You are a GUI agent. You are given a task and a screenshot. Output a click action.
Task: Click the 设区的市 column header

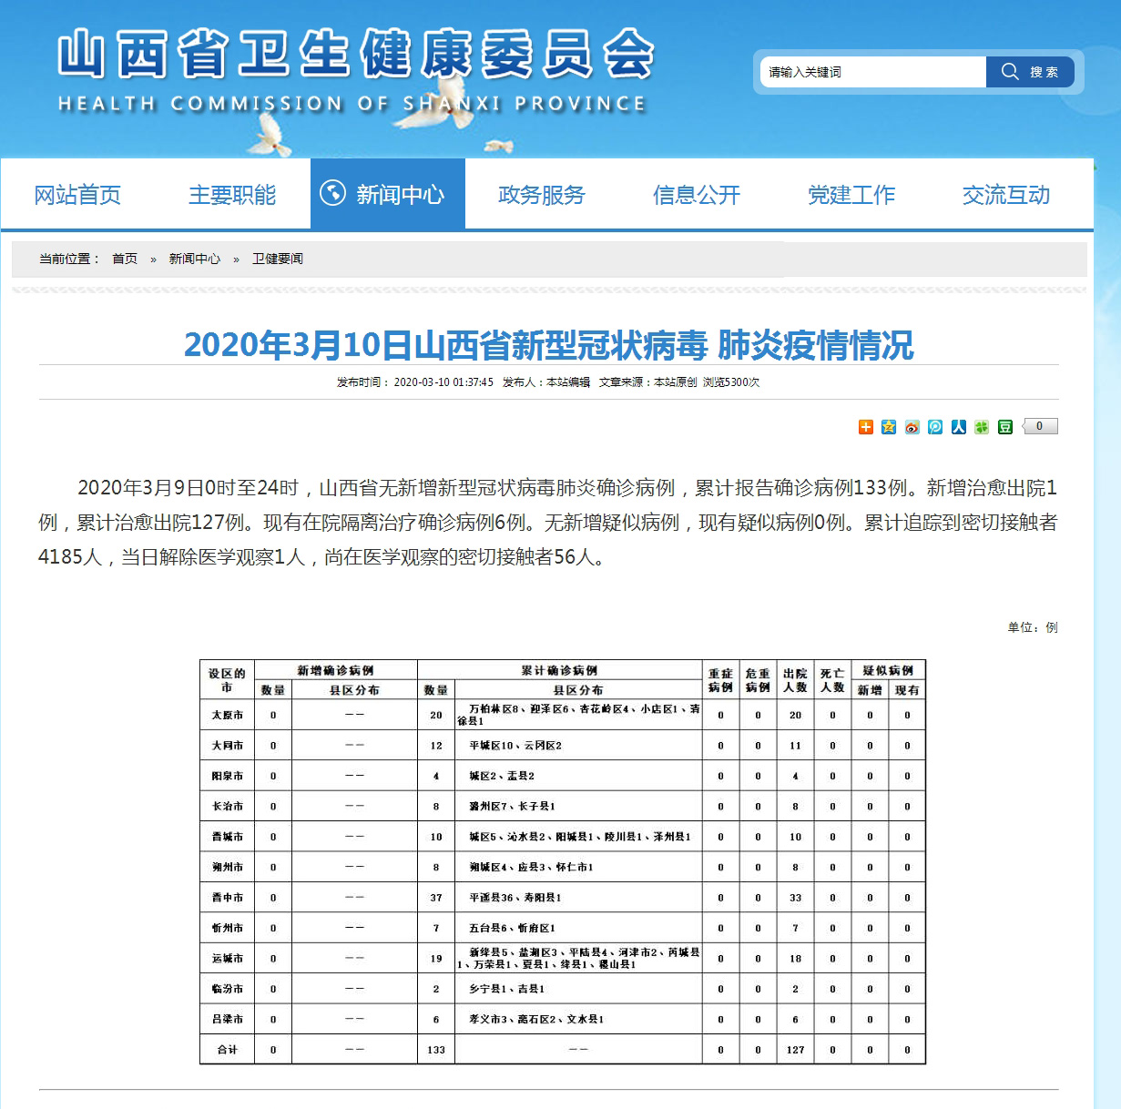tap(228, 680)
